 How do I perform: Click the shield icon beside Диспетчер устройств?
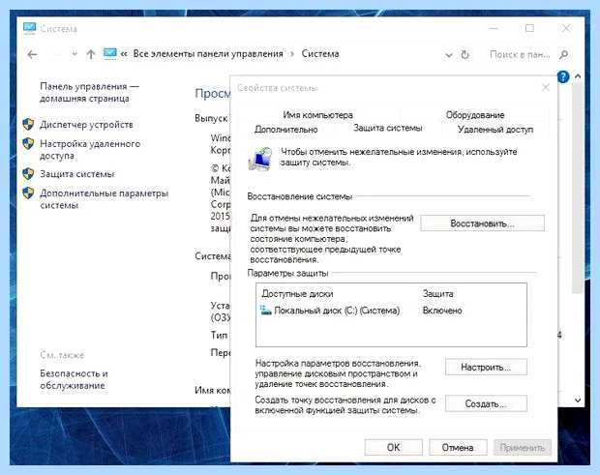(x=28, y=124)
